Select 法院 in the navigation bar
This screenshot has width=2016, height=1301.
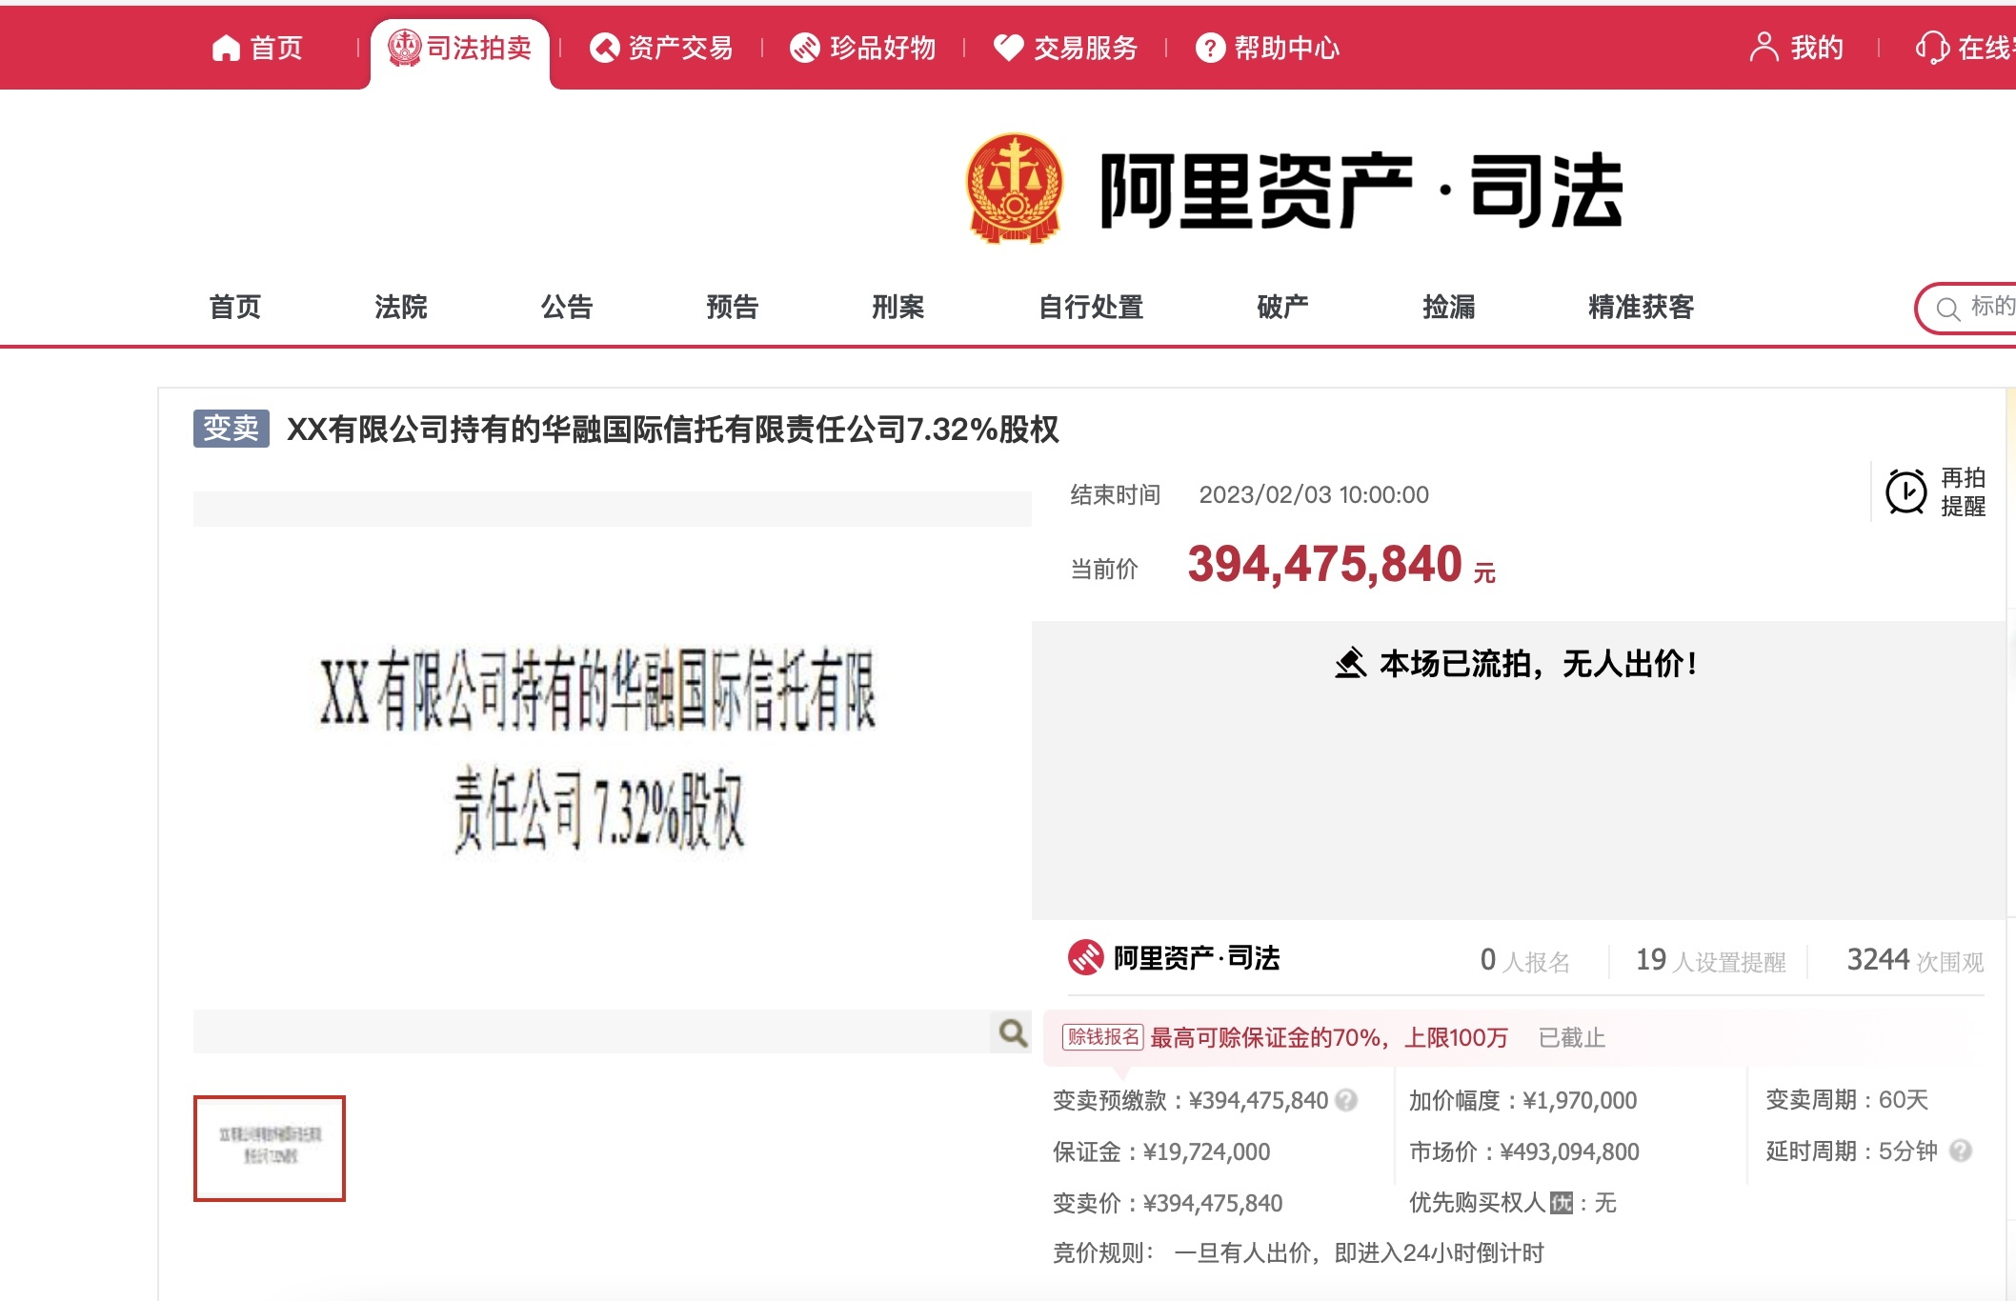point(400,308)
